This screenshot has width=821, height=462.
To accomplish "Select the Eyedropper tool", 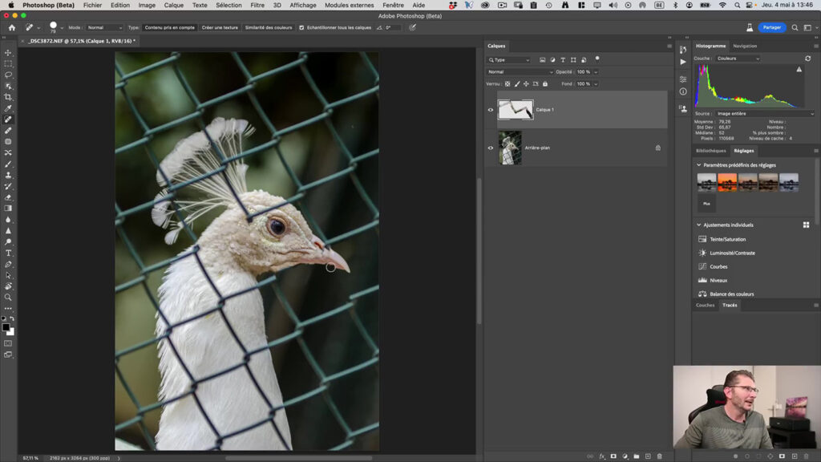I will 8,108.
